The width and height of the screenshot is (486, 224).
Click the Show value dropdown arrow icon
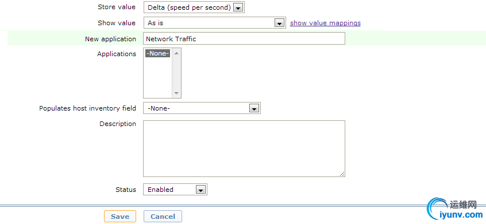pos(279,23)
